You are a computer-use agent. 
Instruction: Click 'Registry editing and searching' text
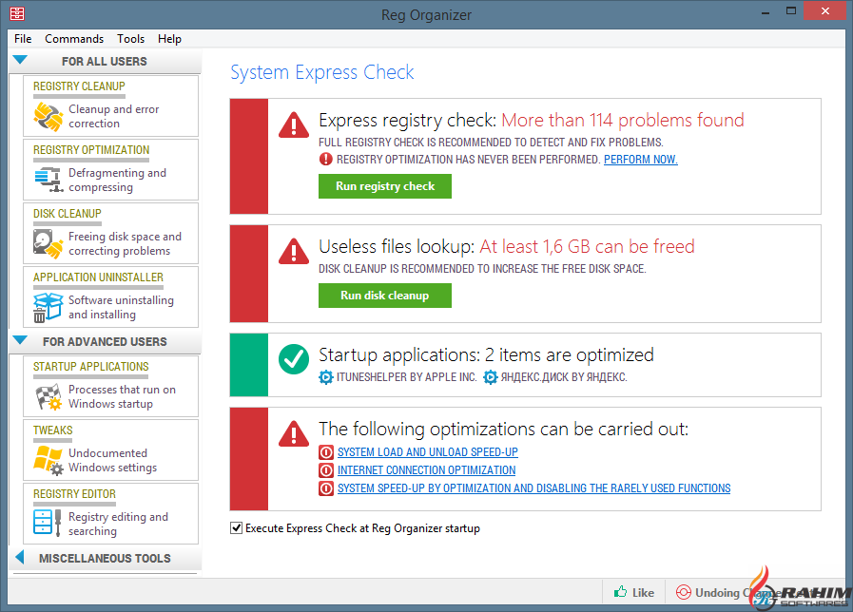[x=118, y=524]
